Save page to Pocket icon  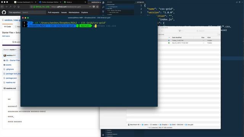tap(94, 7)
